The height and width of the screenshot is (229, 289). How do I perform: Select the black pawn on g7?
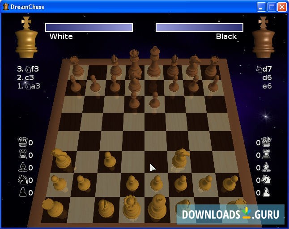[194, 84]
